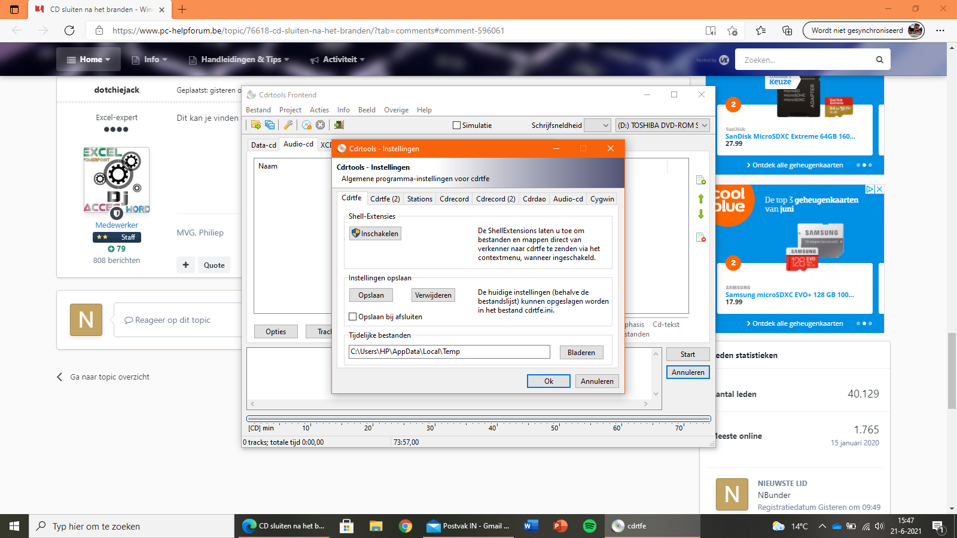Click the green move up arrow icon
This screenshot has width=957, height=538.
tap(701, 198)
